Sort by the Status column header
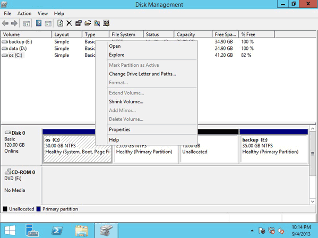 159,34
